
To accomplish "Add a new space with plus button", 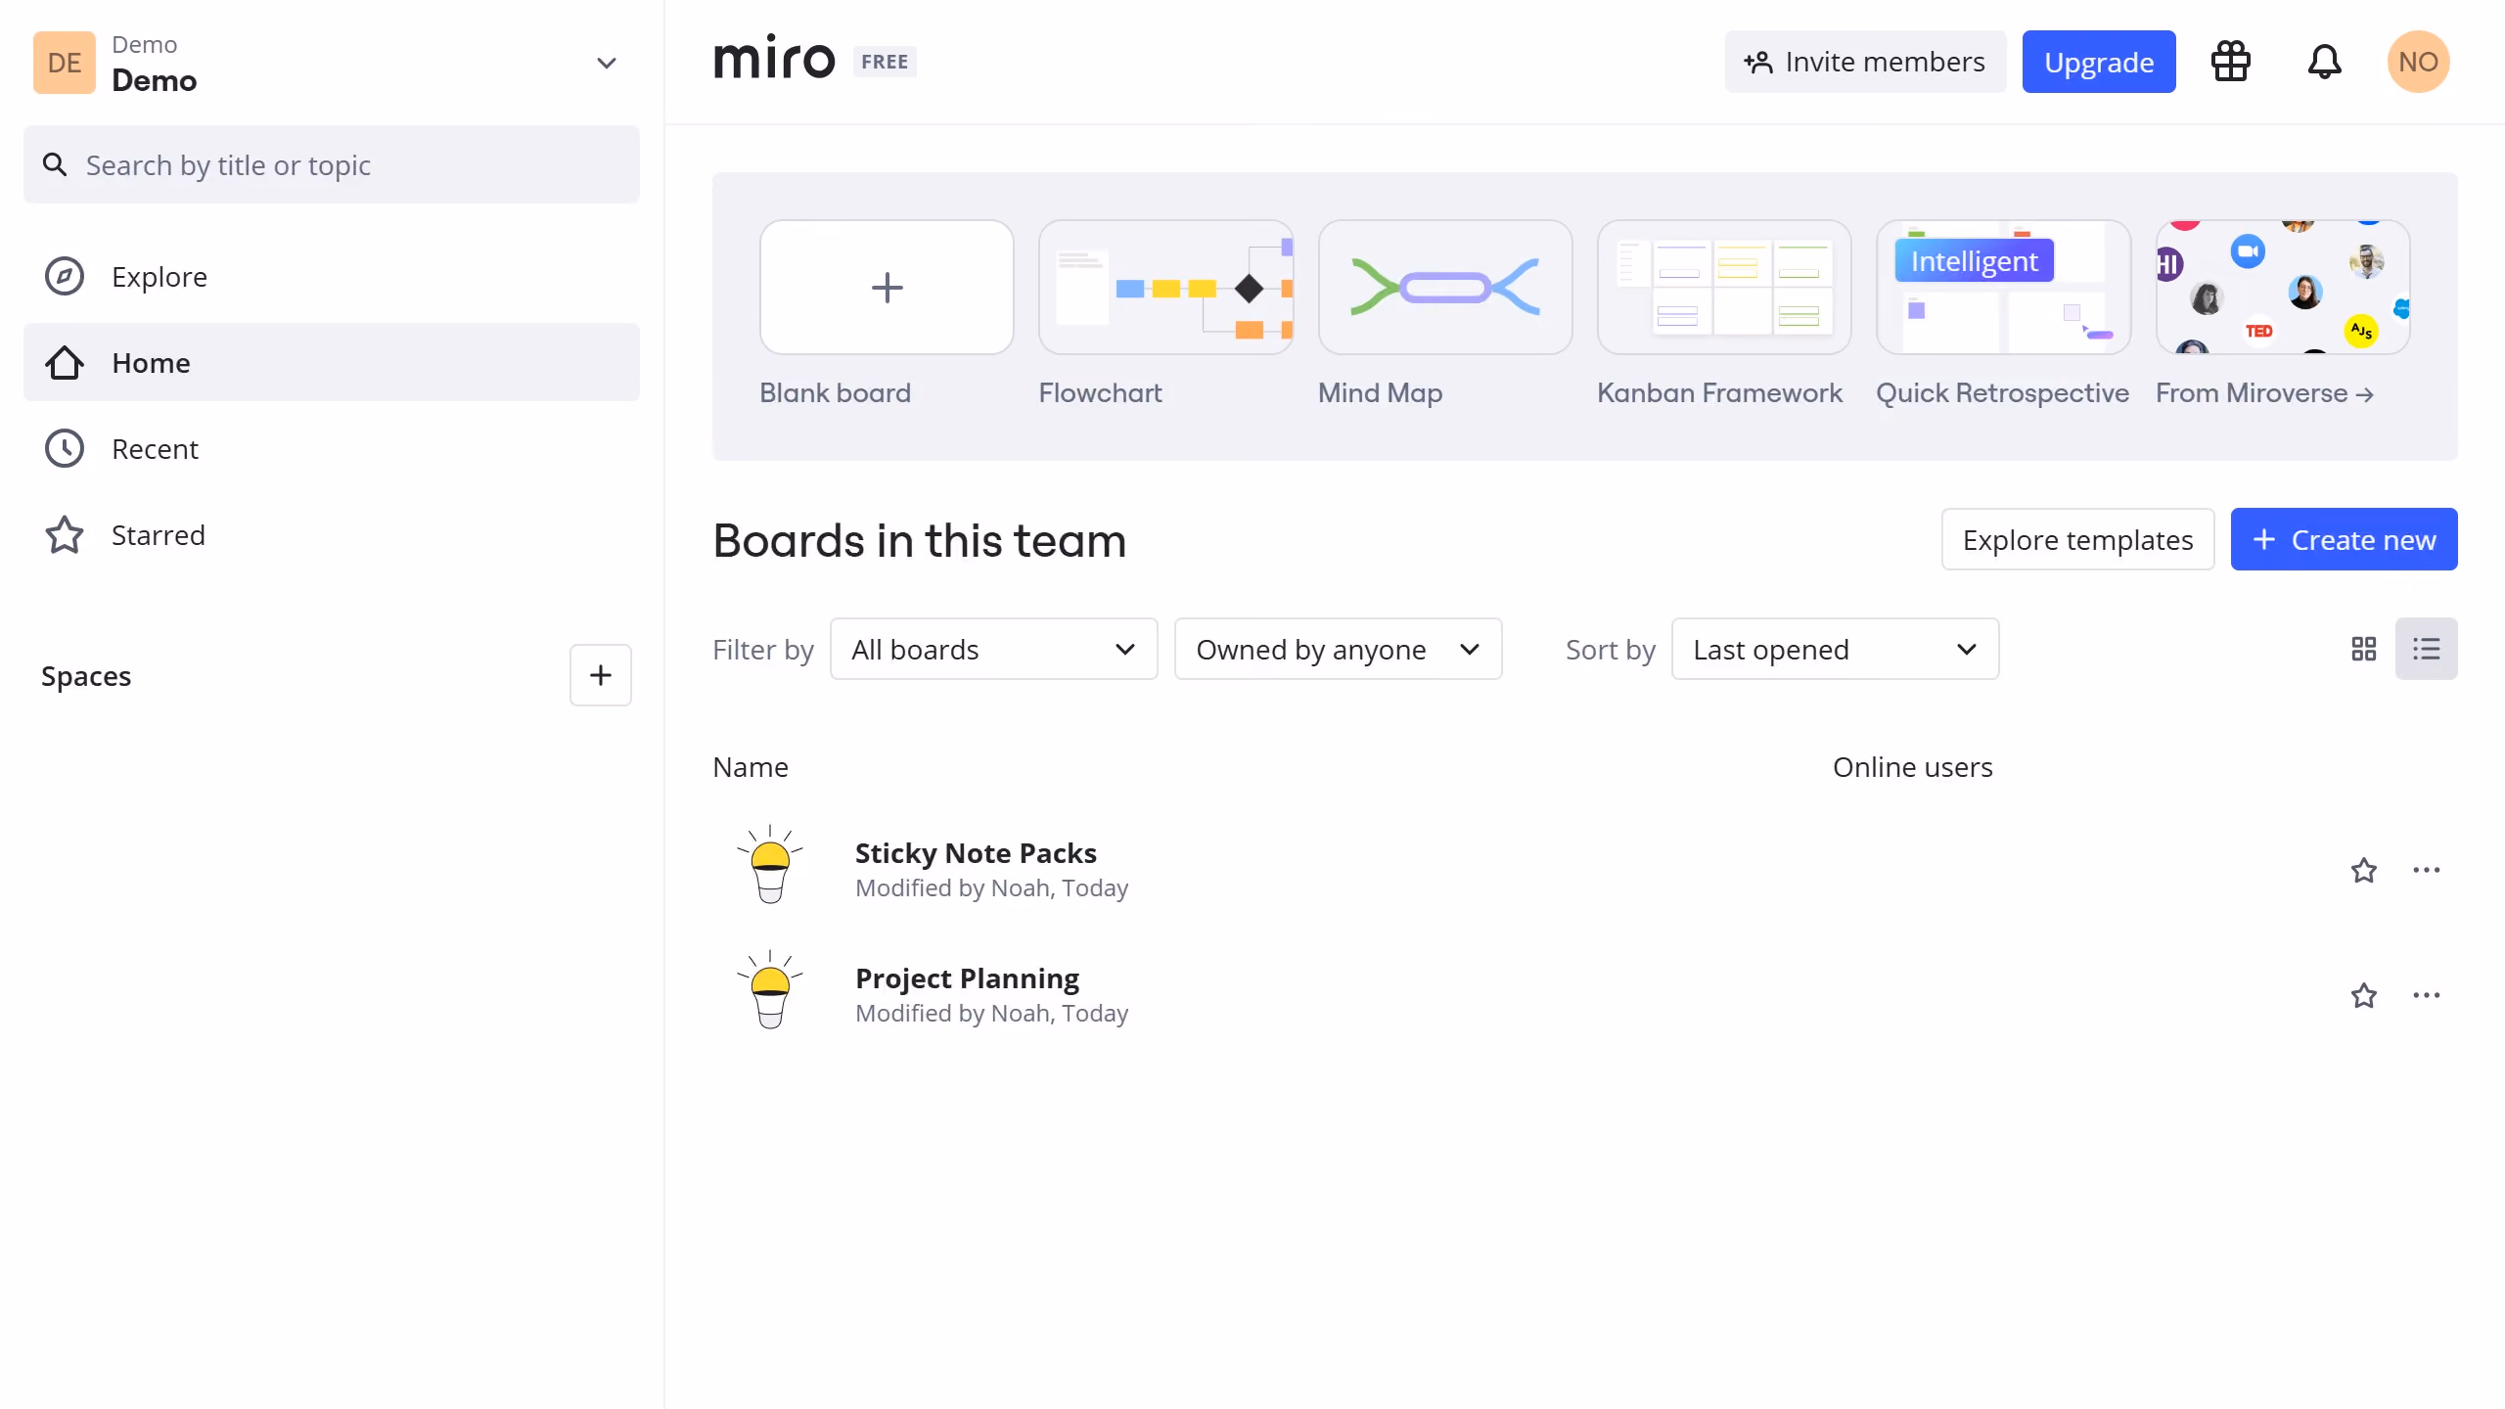I will (601, 675).
